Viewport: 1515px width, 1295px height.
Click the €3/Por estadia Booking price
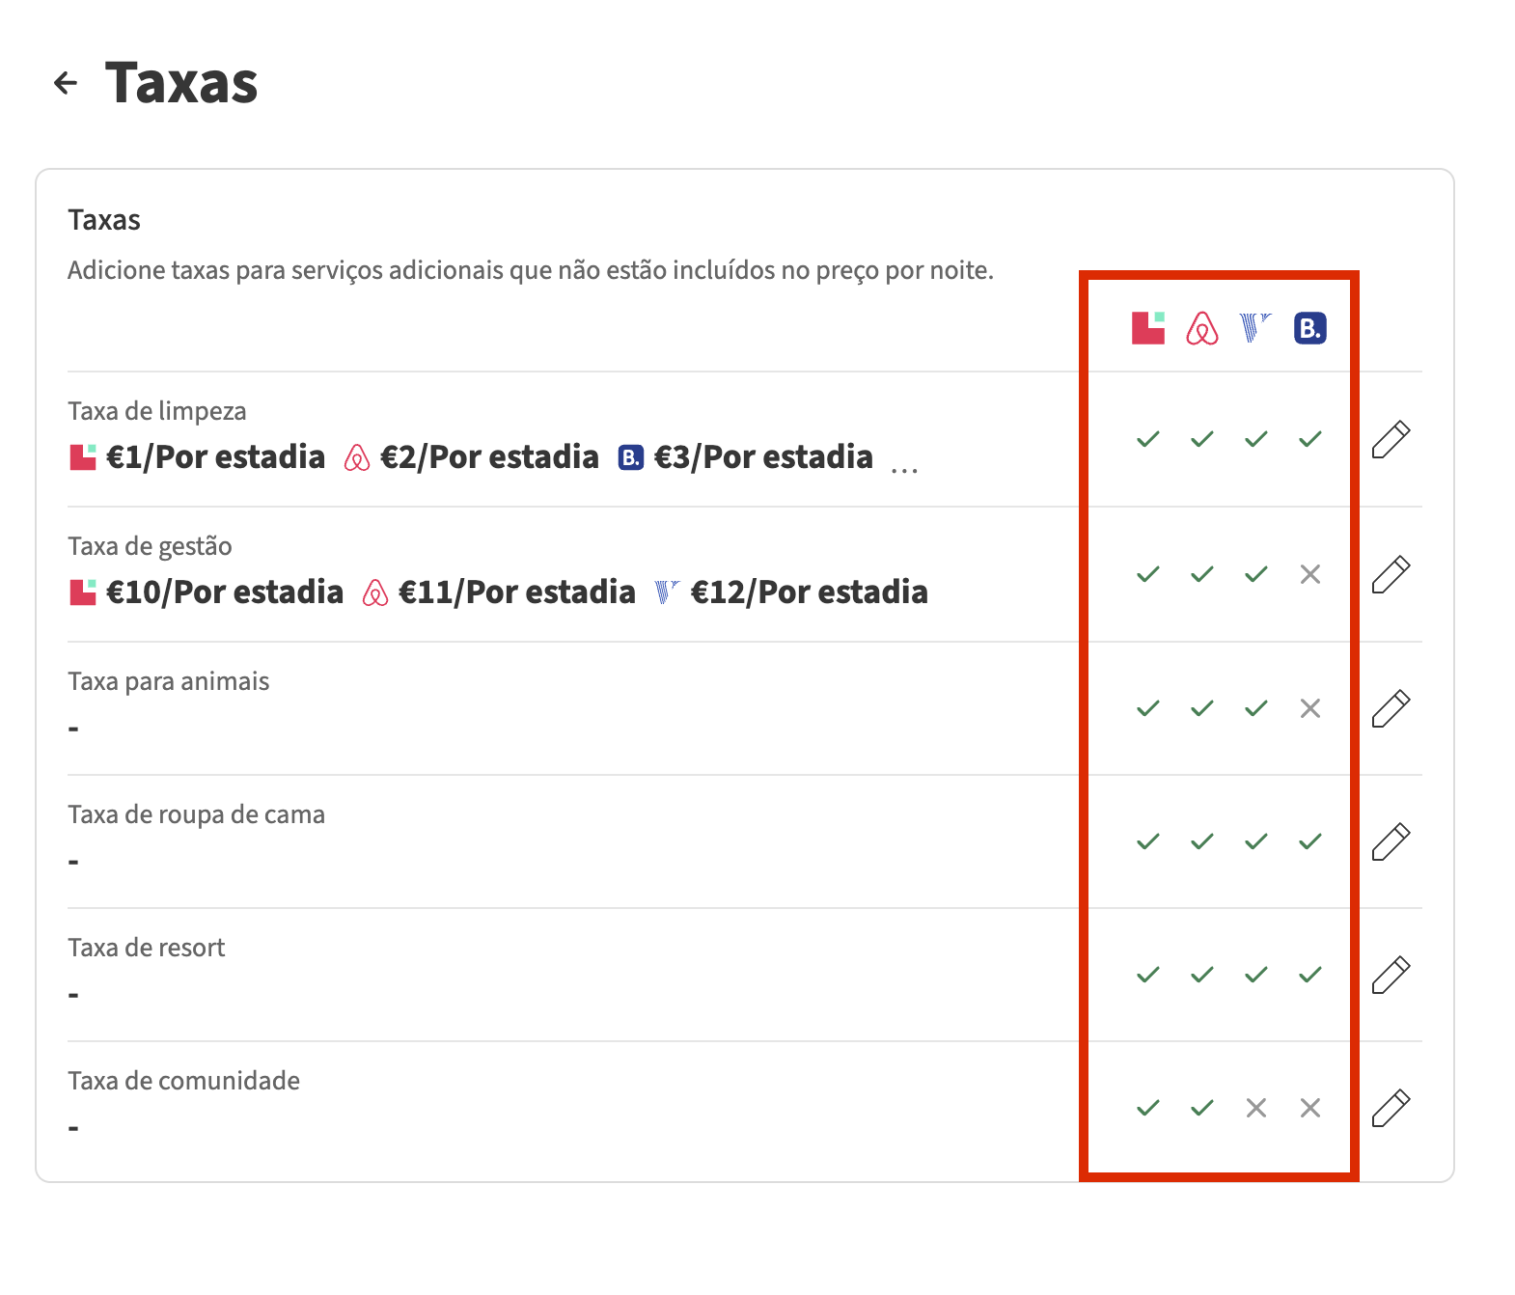coord(762,457)
